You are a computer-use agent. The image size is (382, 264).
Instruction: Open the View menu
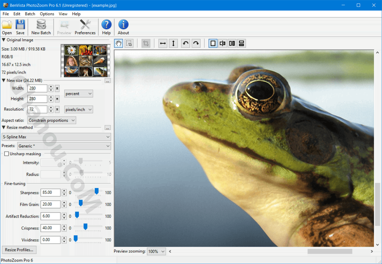(63, 14)
